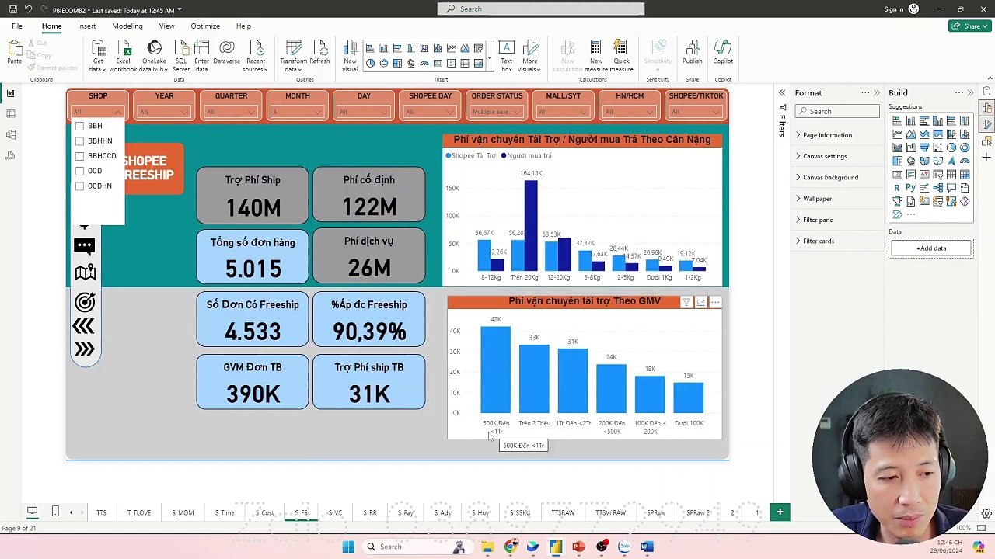Screen dimensions: 995x559
Task: Click the map navigation icon on canvas
Action: 85,273
